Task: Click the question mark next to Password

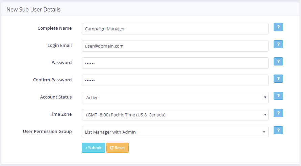Action: (x=278, y=61)
